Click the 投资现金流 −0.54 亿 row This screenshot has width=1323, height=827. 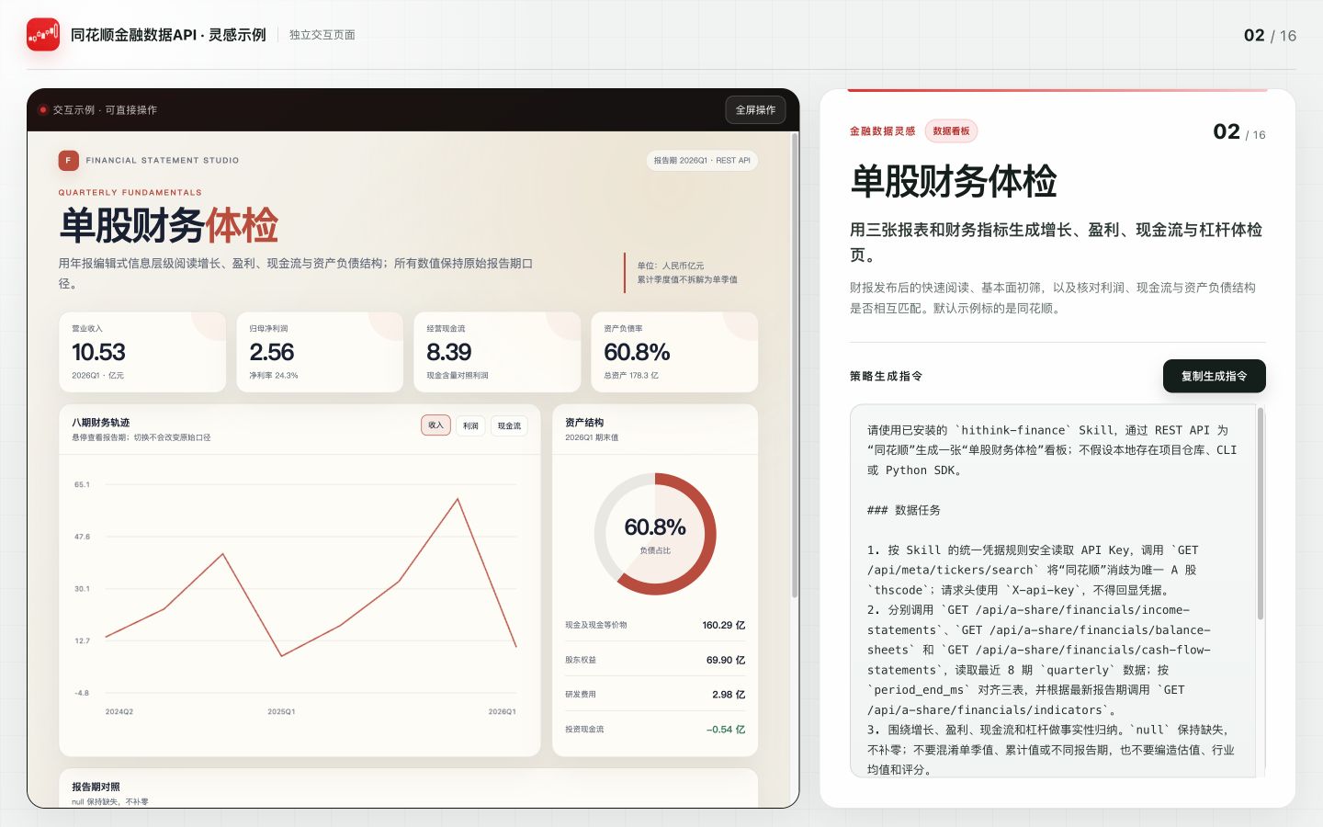click(655, 730)
